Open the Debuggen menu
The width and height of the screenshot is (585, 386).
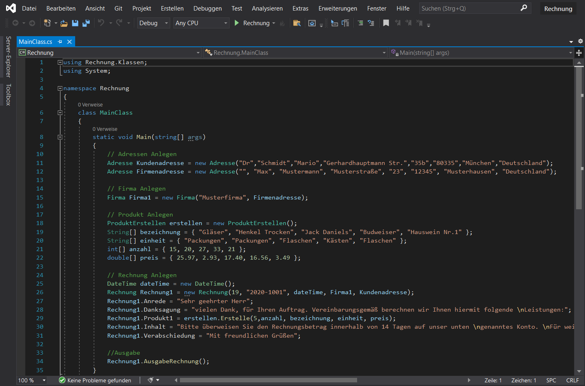[208, 8]
